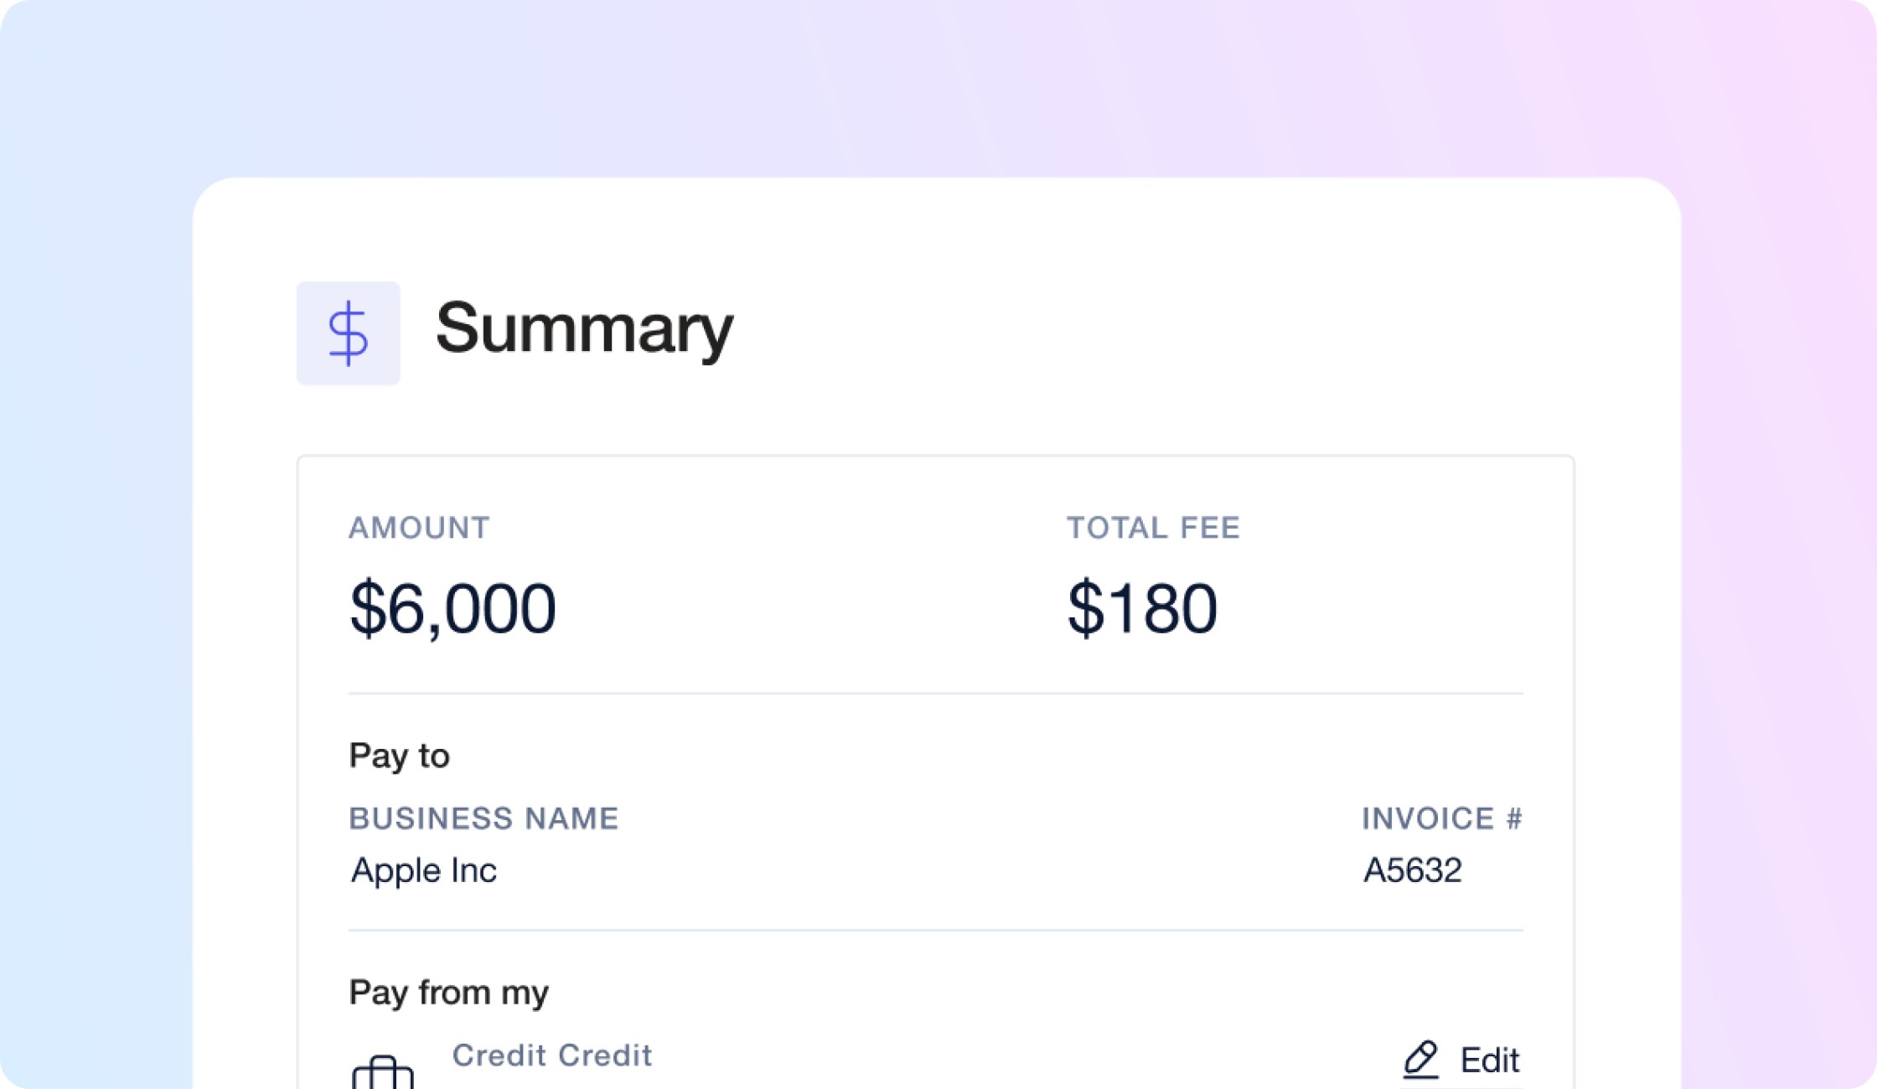Click the dollar sign icon beside Summary

click(x=348, y=333)
